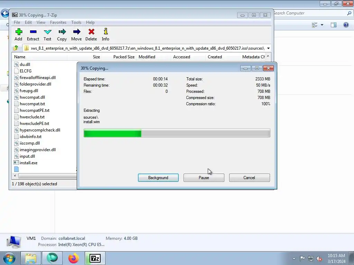Show hidden tray icons arrow

(x=294, y=258)
